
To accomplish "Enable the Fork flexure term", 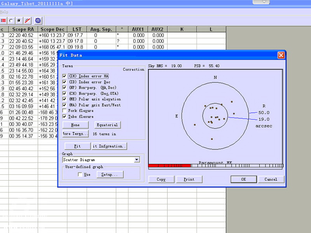I will click(65, 111).
